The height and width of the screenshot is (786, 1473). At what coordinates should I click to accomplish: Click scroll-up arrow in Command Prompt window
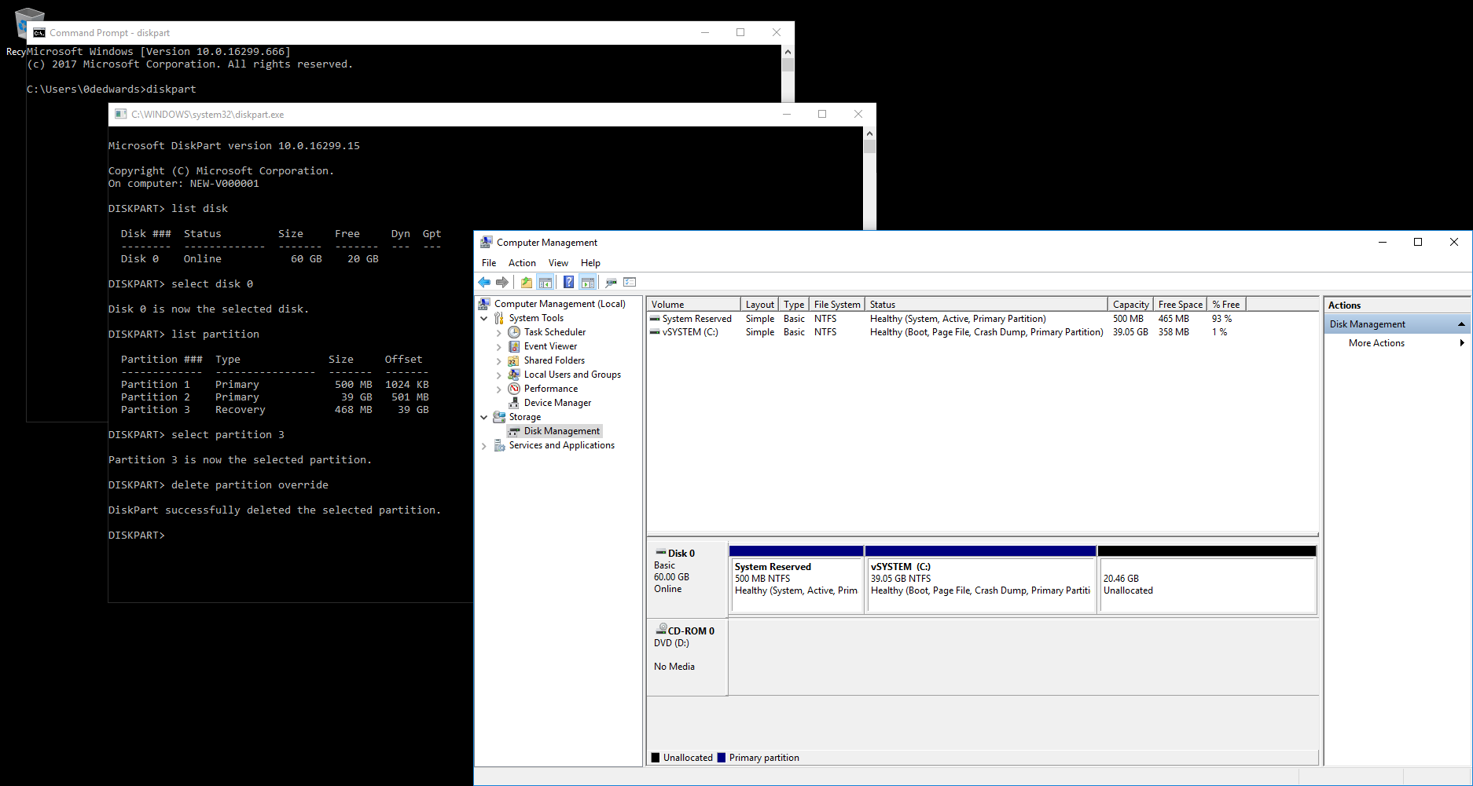(788, 52)
